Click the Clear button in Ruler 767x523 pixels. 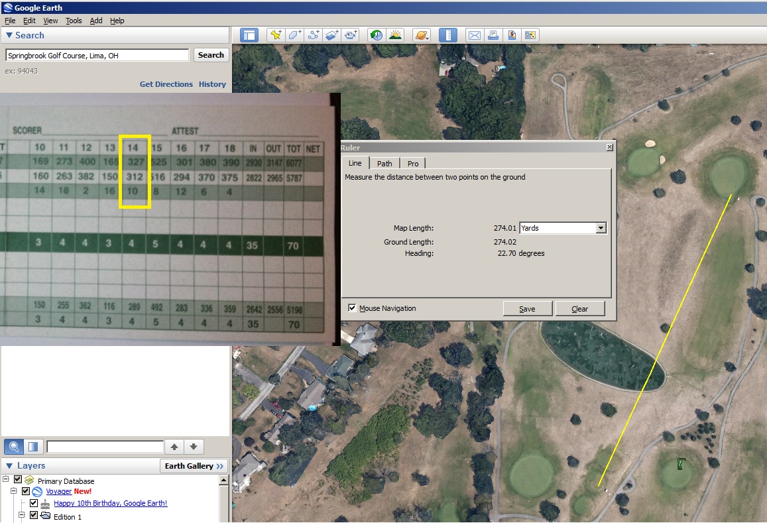tap(579, 309)
